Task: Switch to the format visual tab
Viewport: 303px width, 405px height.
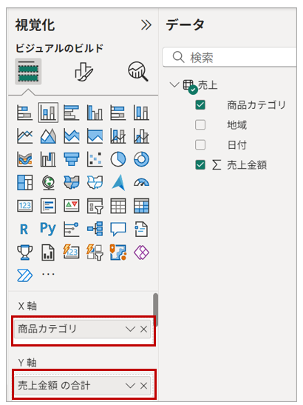Action: 84,72
